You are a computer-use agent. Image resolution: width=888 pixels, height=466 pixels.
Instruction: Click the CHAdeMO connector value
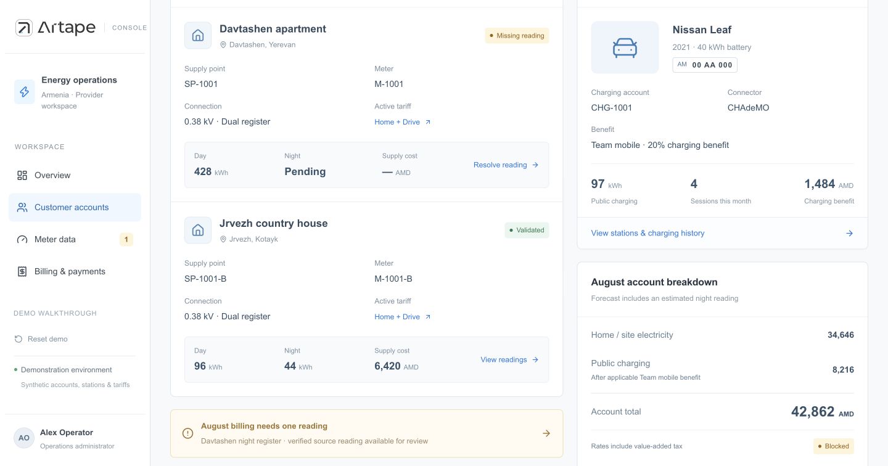749,108
